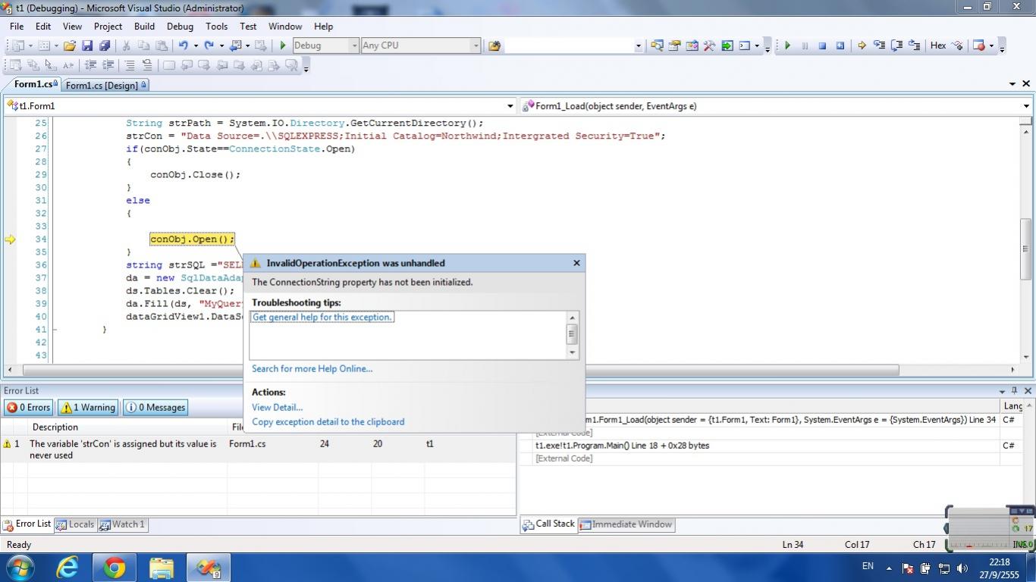This screenshot has width=1036, height=582.
Task: Click Comment out selected lines icon
Action: (x=130, y=65)
